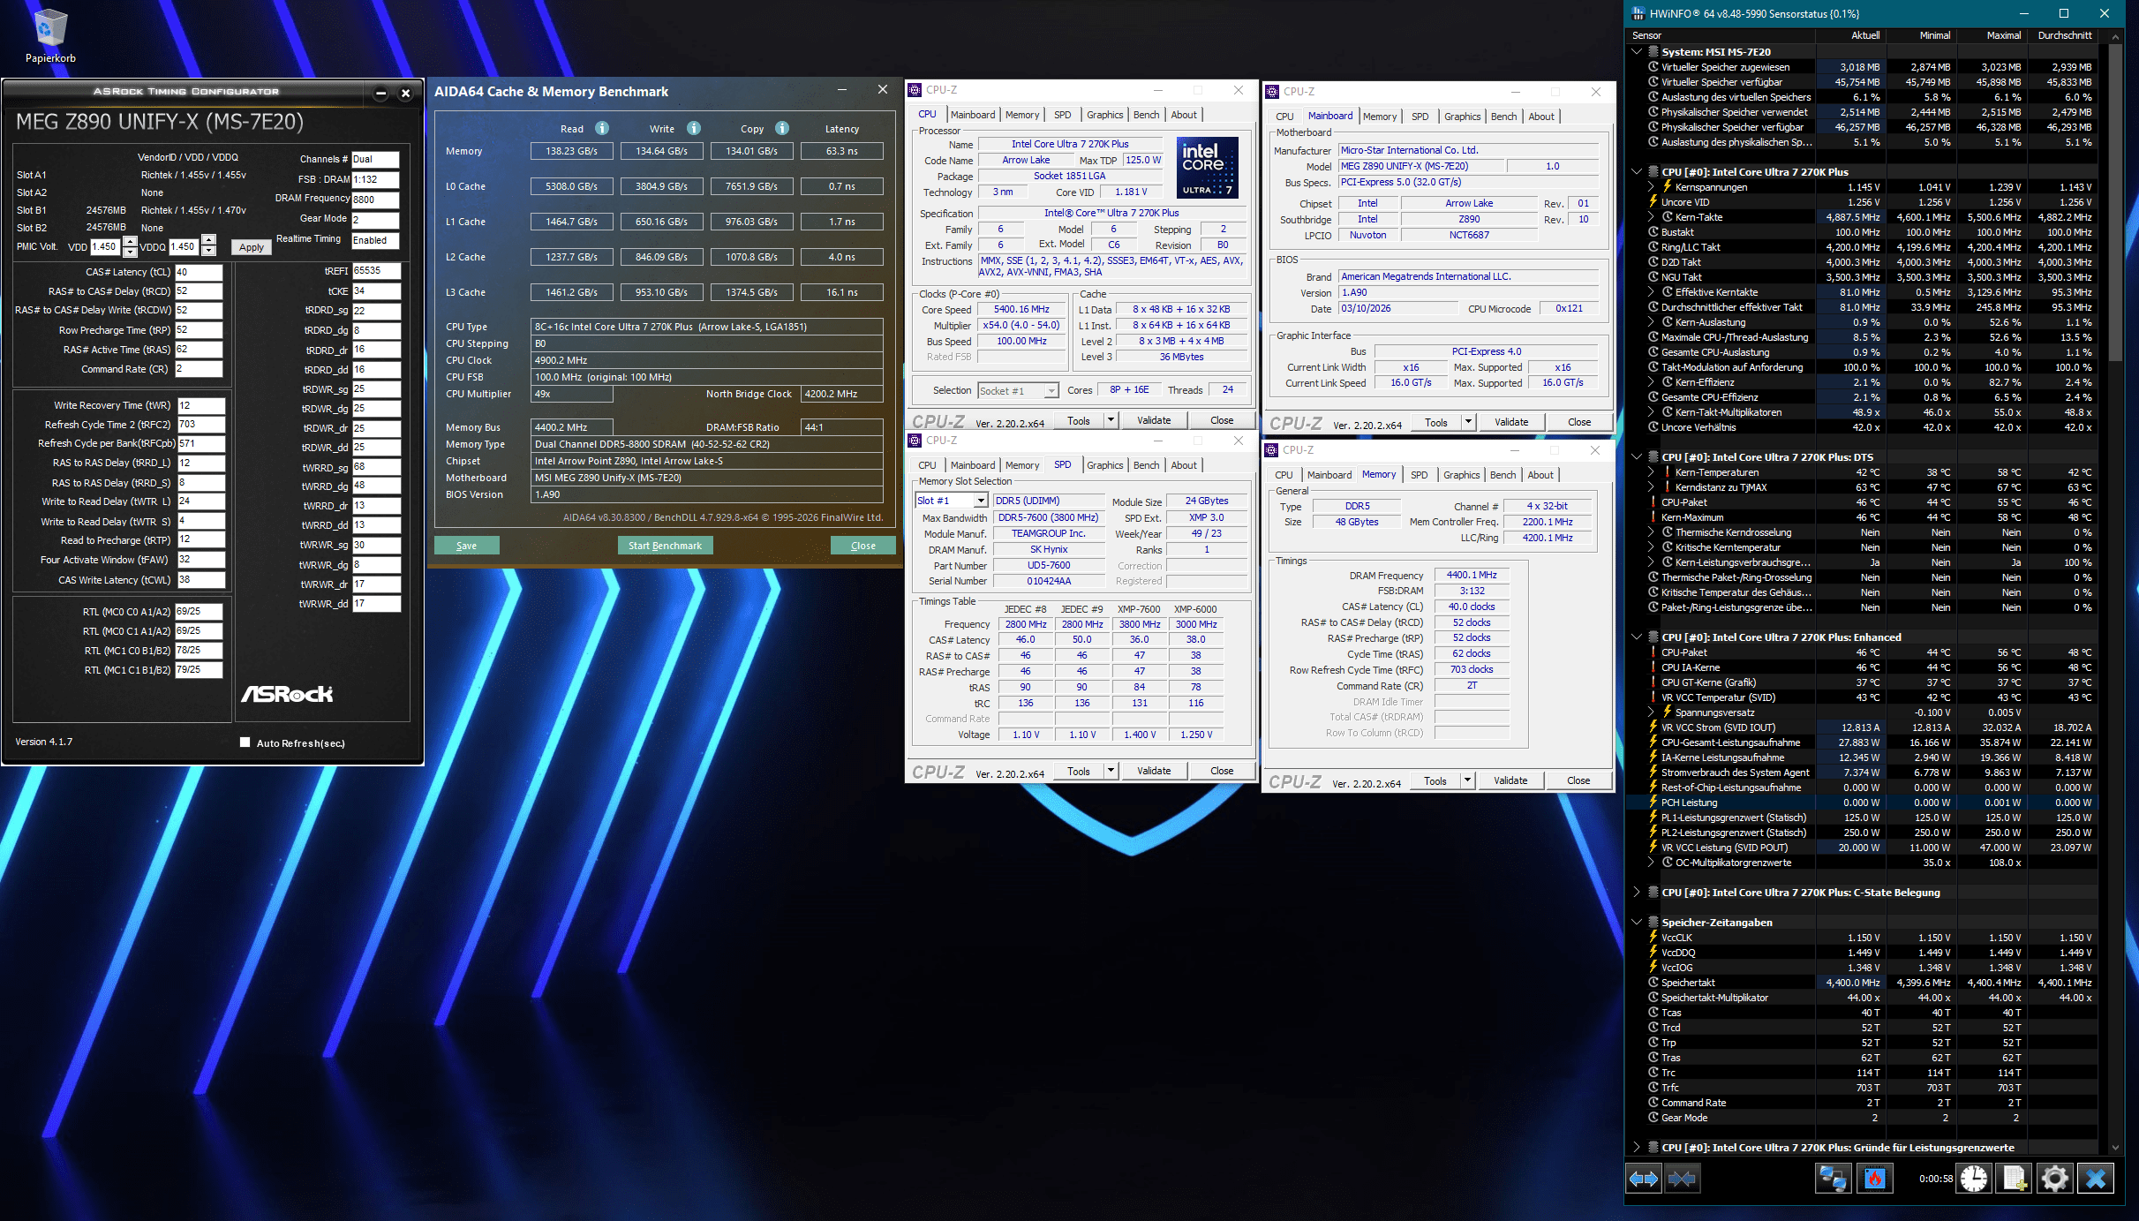Click info icon beside AIDA64 Write column

tap(694, 128)
